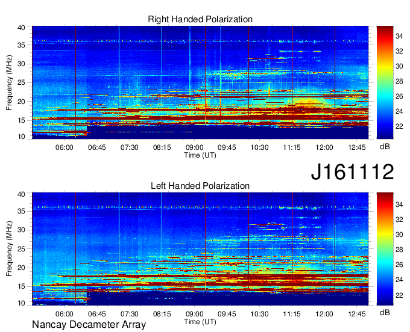Click Time (UT) label under Right Handed plot
Viewport: 410px width, 332px height.
click(x=200, y=155)
